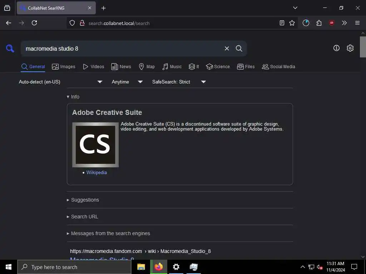The image size is (366, 274).
Task: List all tabs dropdown arrow
Action: coord(295,8)
